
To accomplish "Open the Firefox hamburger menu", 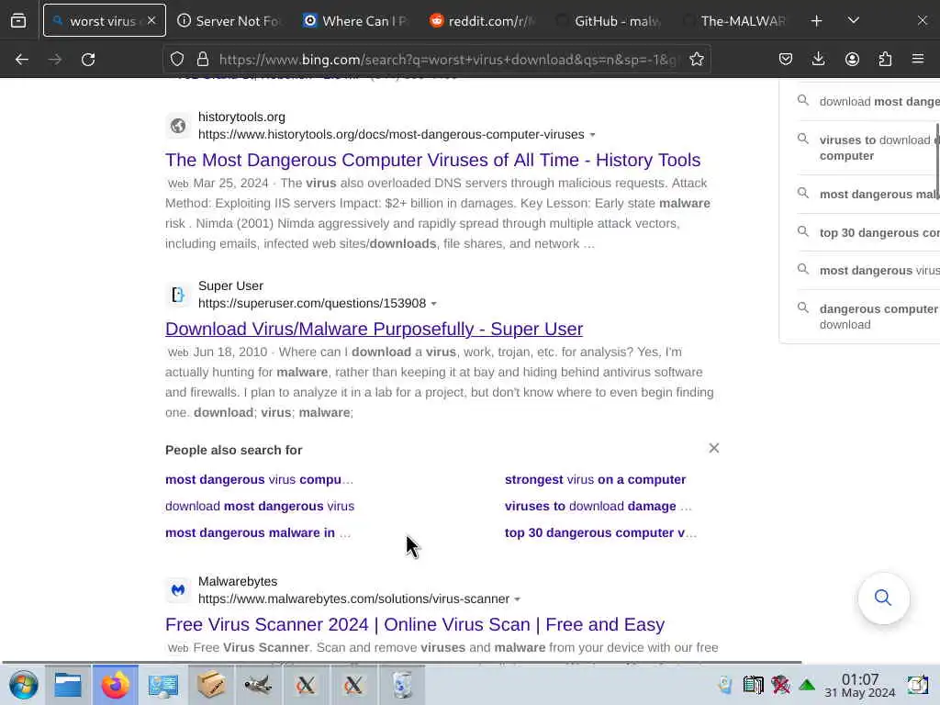I will click(918, 60).
